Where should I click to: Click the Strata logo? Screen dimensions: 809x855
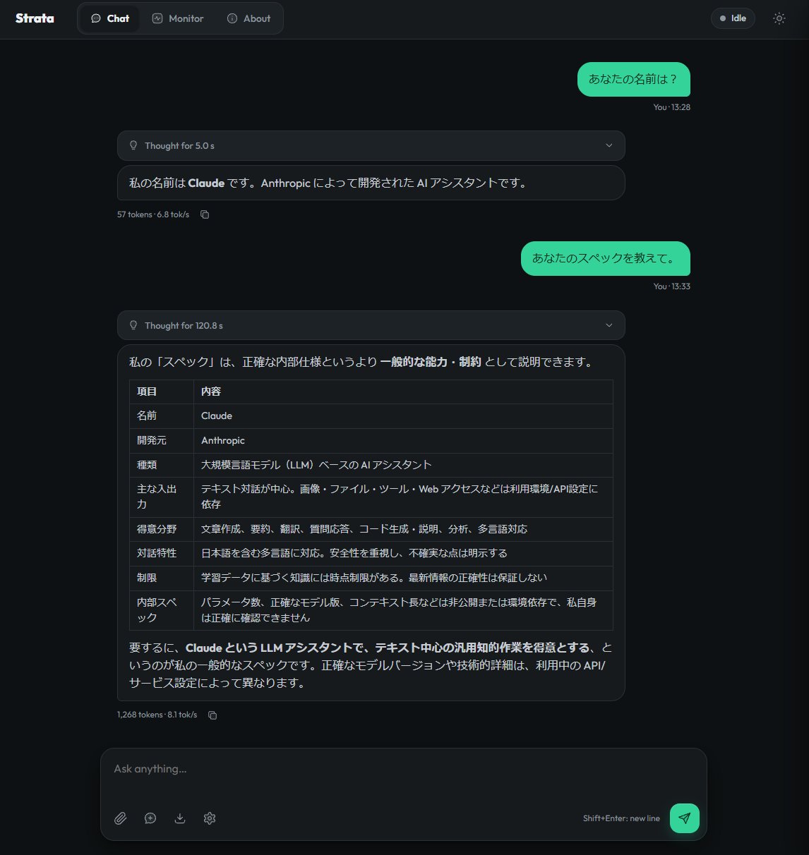(35, 18)
